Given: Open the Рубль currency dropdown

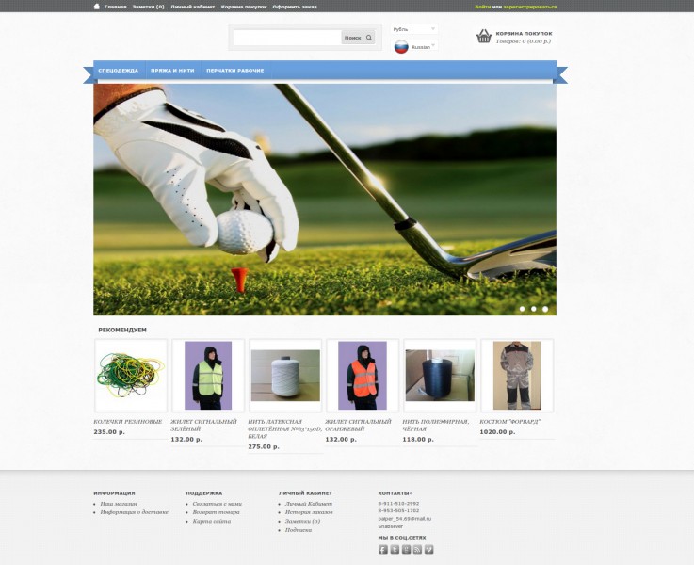Looking at the screenshot, I should point(414,29).
